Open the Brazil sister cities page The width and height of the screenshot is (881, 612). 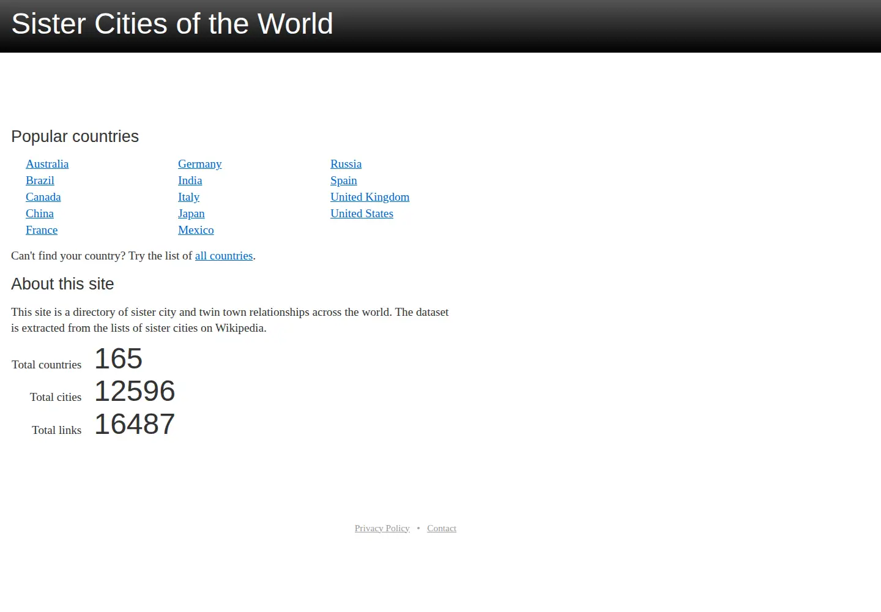(x=40, y=181)
